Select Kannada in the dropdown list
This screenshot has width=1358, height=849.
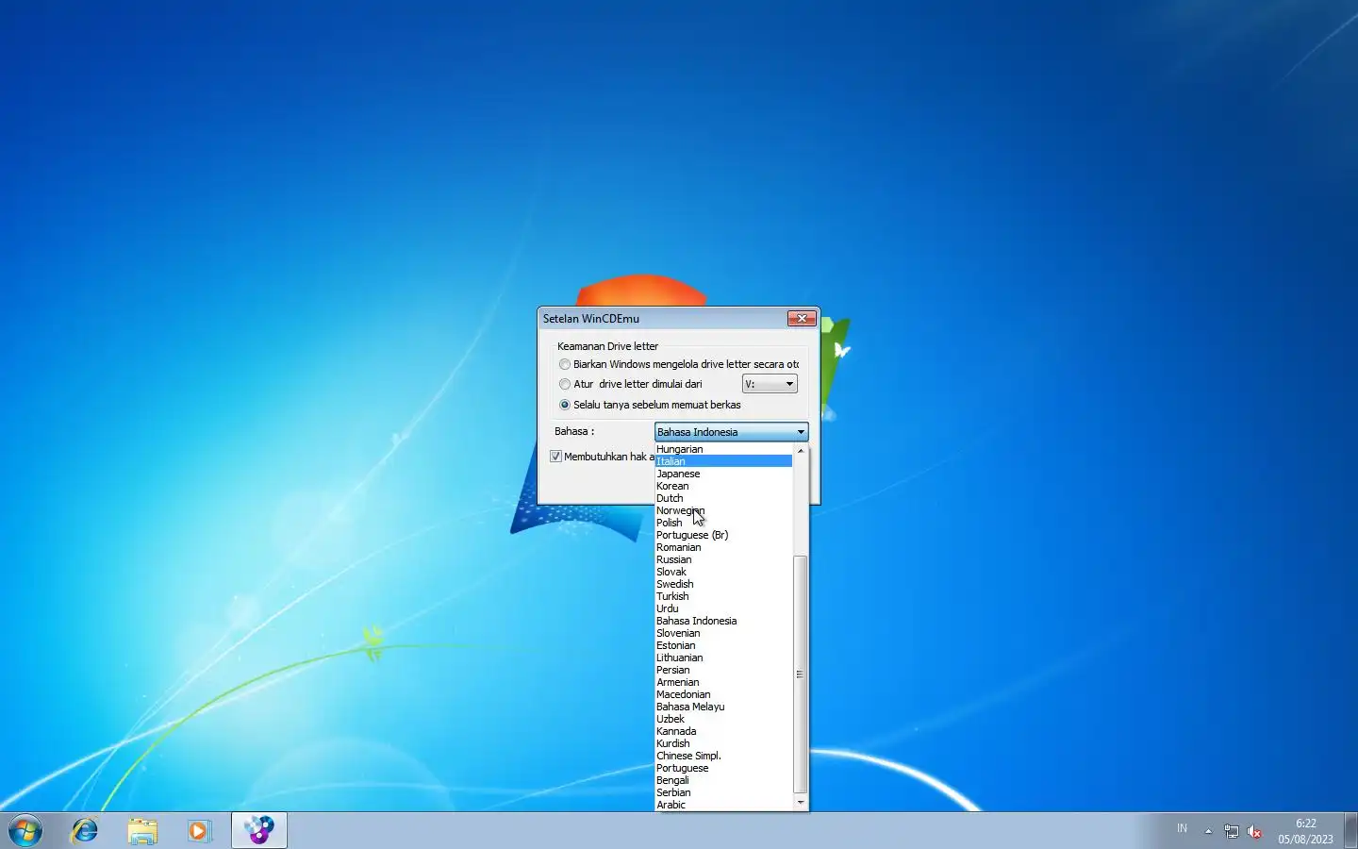coord(723,731)
